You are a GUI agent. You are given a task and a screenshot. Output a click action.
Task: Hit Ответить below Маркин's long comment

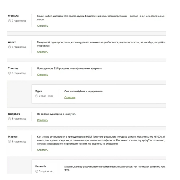click(42, 150)
